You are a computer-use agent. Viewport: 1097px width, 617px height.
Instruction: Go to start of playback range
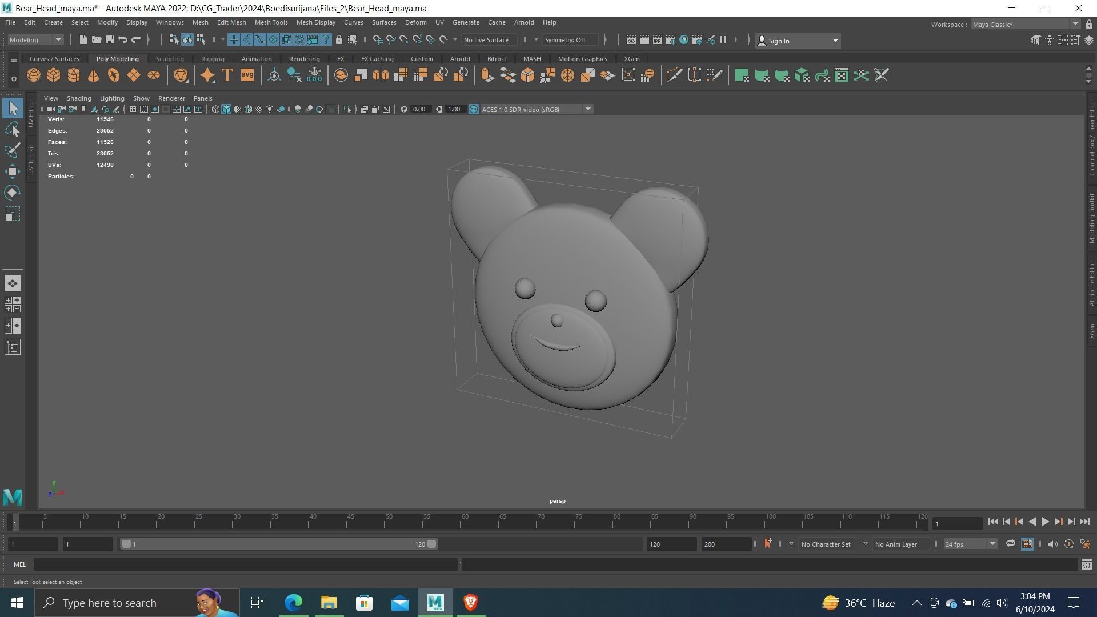click(992, 522)
